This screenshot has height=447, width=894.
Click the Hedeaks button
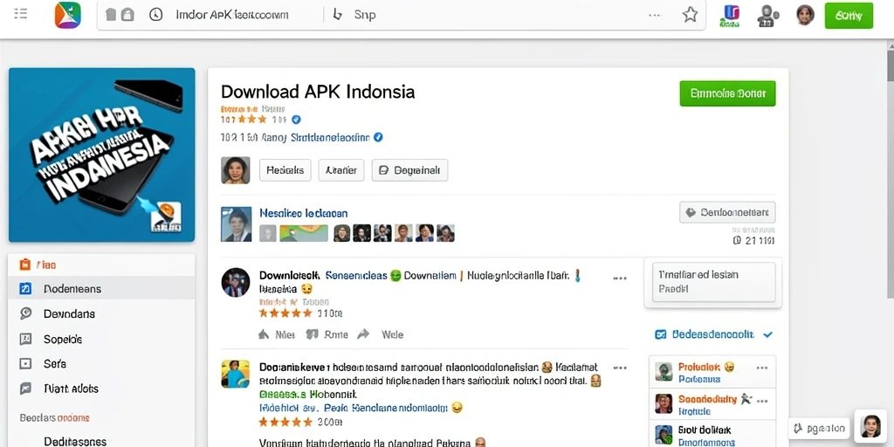285,170
